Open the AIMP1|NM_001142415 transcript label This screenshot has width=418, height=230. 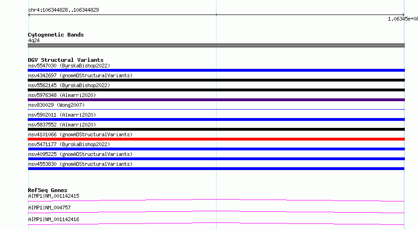[x=54, y=196]
